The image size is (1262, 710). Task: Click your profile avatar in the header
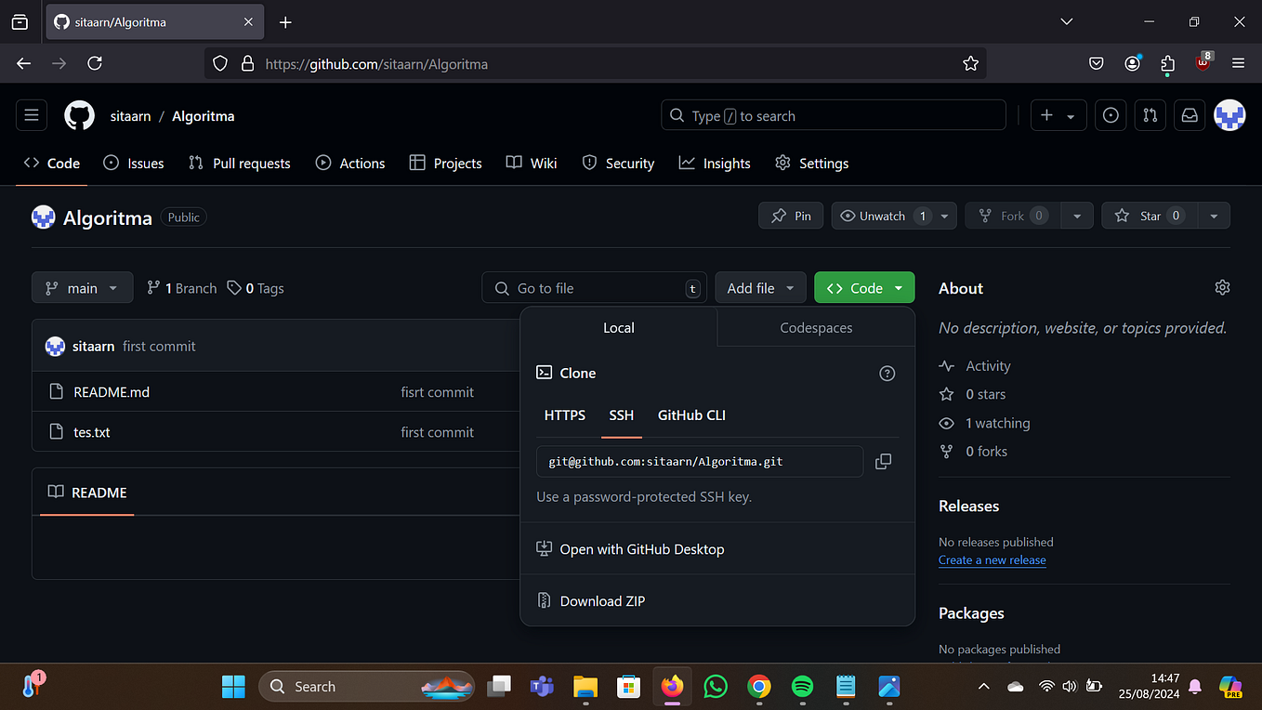click(1229, 114)
